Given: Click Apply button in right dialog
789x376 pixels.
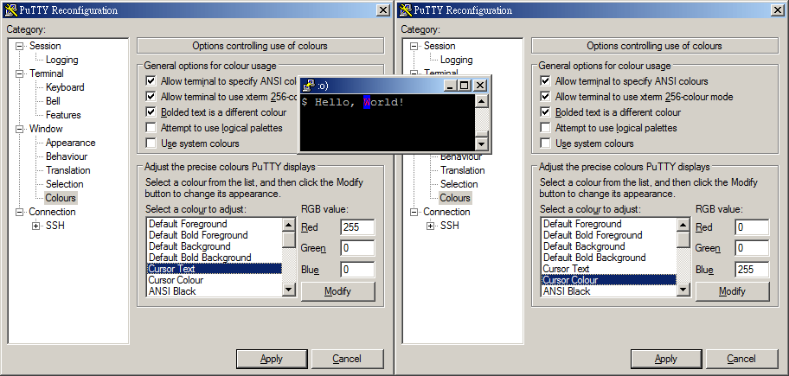Looking at the screenshot, I should (666, 359).
